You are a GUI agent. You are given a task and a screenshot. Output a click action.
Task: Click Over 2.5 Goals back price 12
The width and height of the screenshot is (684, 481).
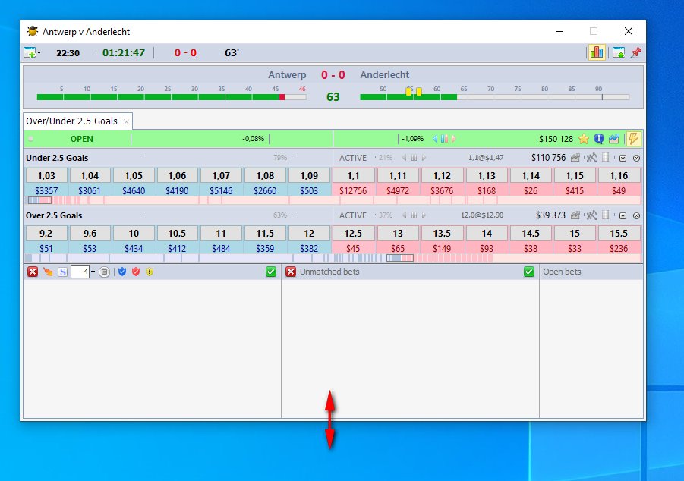point(309,234)
